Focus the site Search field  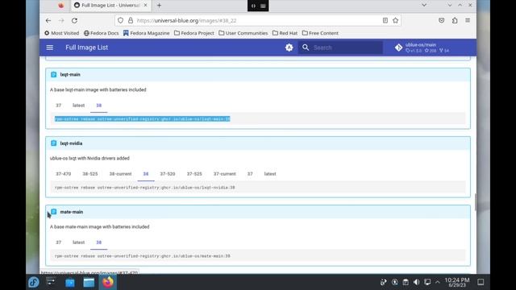(x=340, y=48)
